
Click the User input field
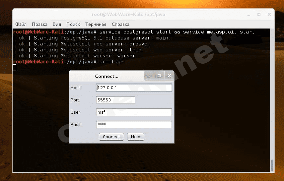[x=134, y=112]
